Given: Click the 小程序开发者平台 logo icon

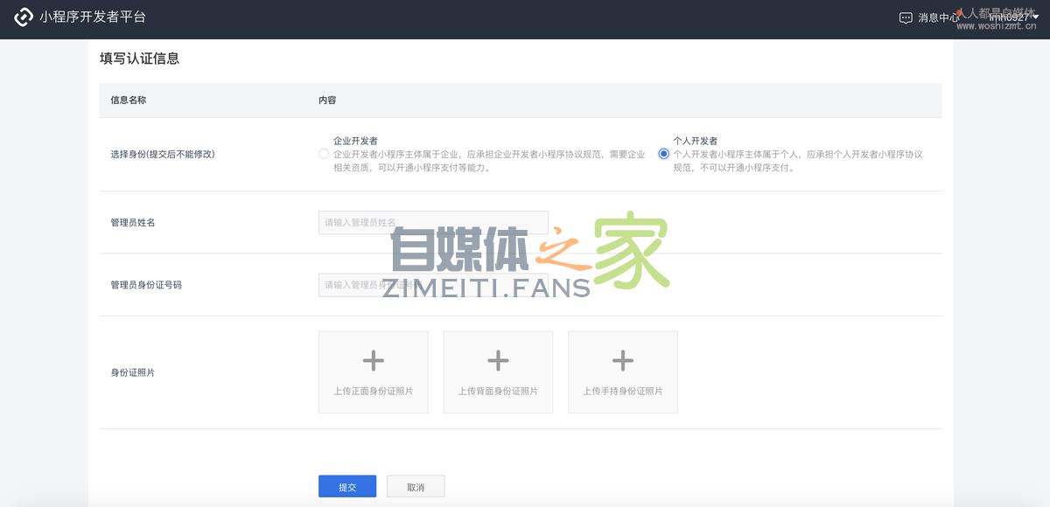Looking at the screenshot, I should coord(24,16).
